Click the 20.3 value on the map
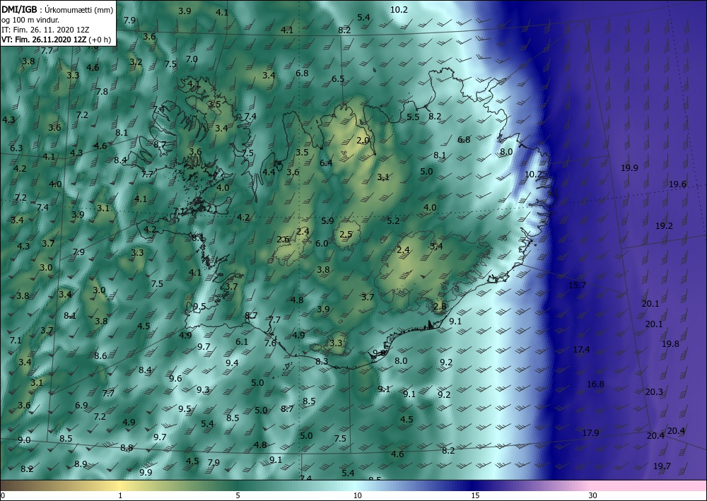 point(654,392)
